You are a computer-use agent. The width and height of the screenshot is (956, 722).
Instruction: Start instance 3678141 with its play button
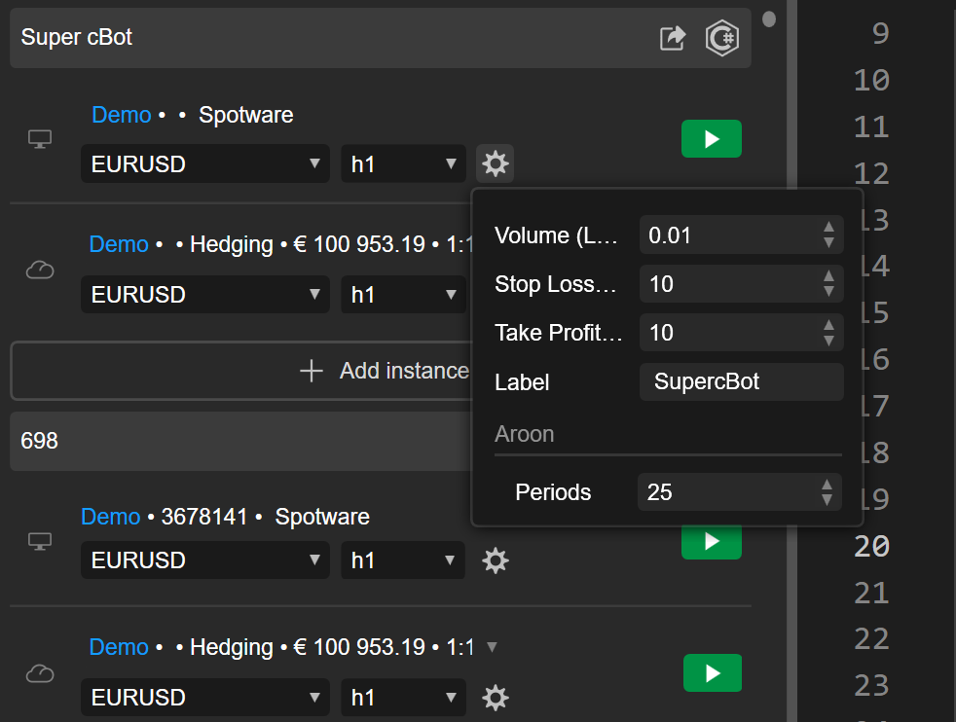pos(711,541)
